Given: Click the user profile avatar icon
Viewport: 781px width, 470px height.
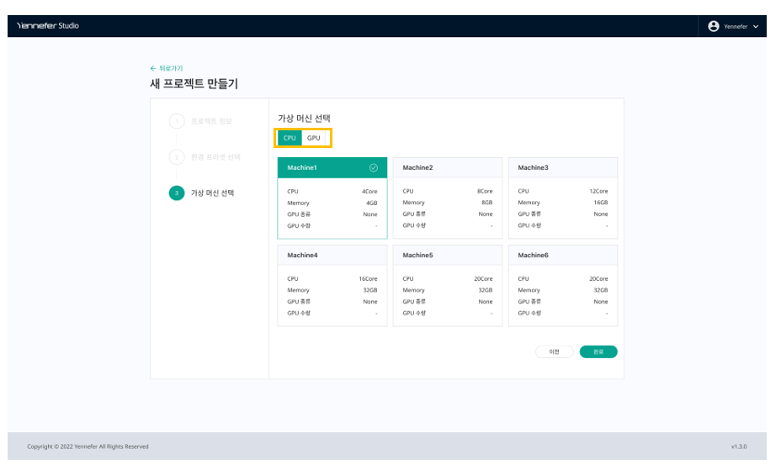Looking at the screenshot, I should pyautogui.click(x=714, y=26).
